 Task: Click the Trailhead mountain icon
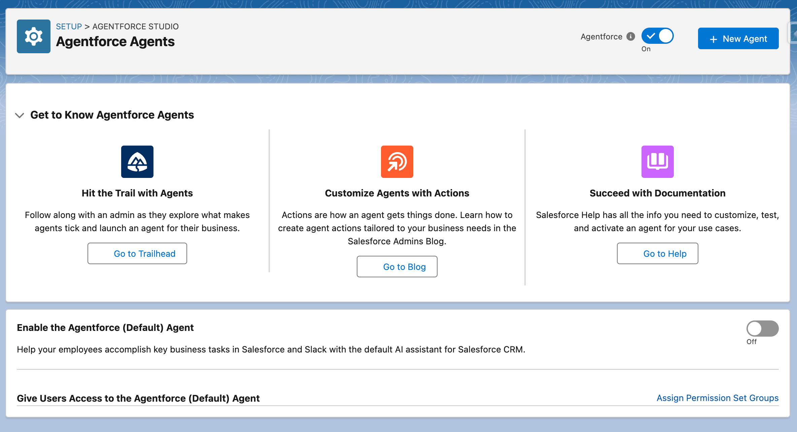pyautogui.click(x=137, y=162)
